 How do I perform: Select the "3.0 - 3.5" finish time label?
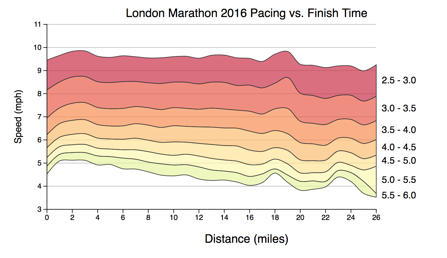click(399, 108)
